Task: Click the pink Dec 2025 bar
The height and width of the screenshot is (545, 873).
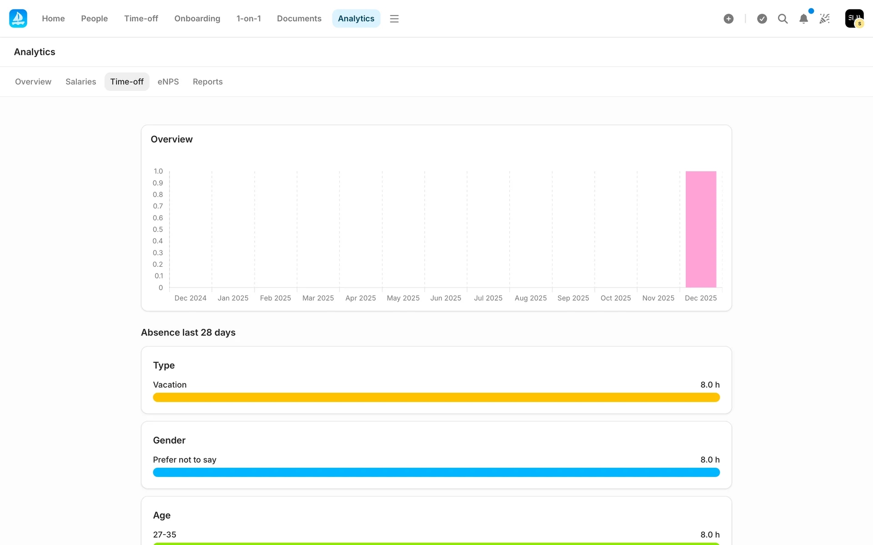Action: click(x=701, y=229)
